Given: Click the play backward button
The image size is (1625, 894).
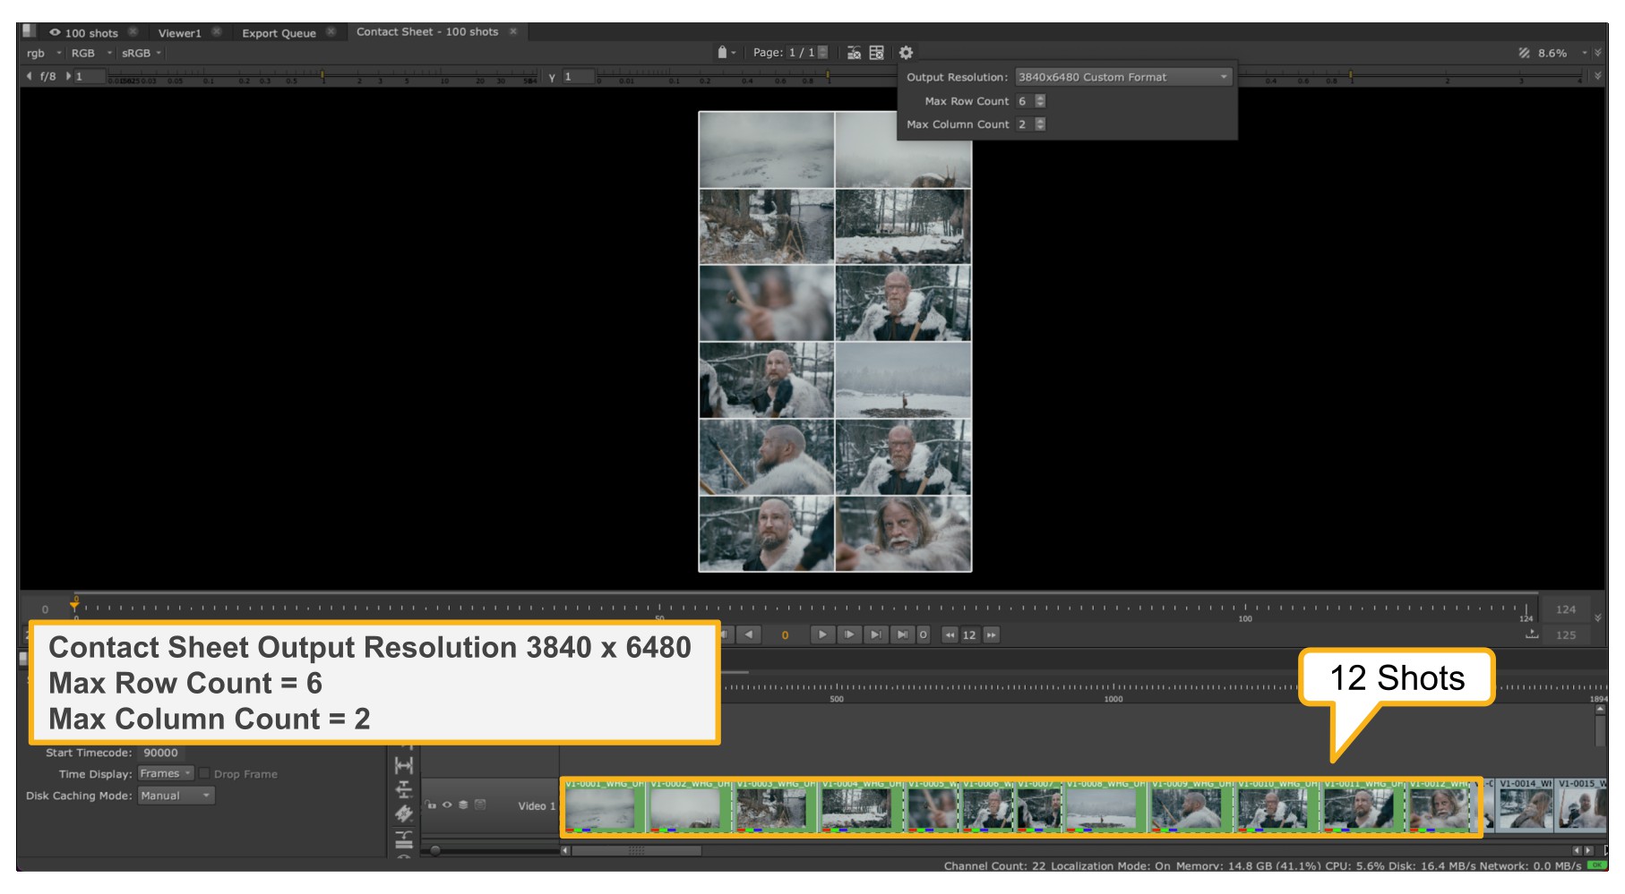Looking at the screenshot, I should pos(749,634).
